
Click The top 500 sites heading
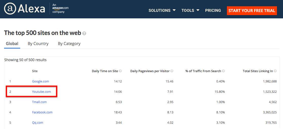43,33
